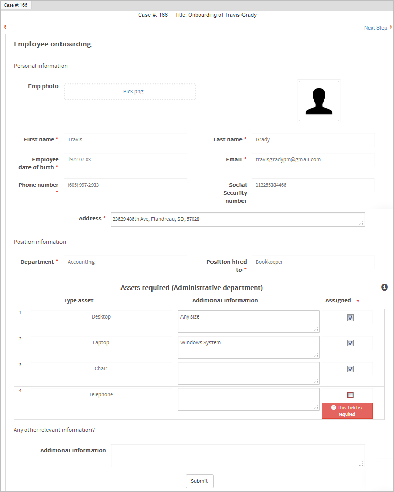Click the Department field showing Accounting
This screenshot has height=492, width=394.
click(x=126, y=262)
